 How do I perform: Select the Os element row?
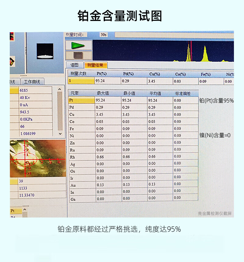[x=133, y=171]
